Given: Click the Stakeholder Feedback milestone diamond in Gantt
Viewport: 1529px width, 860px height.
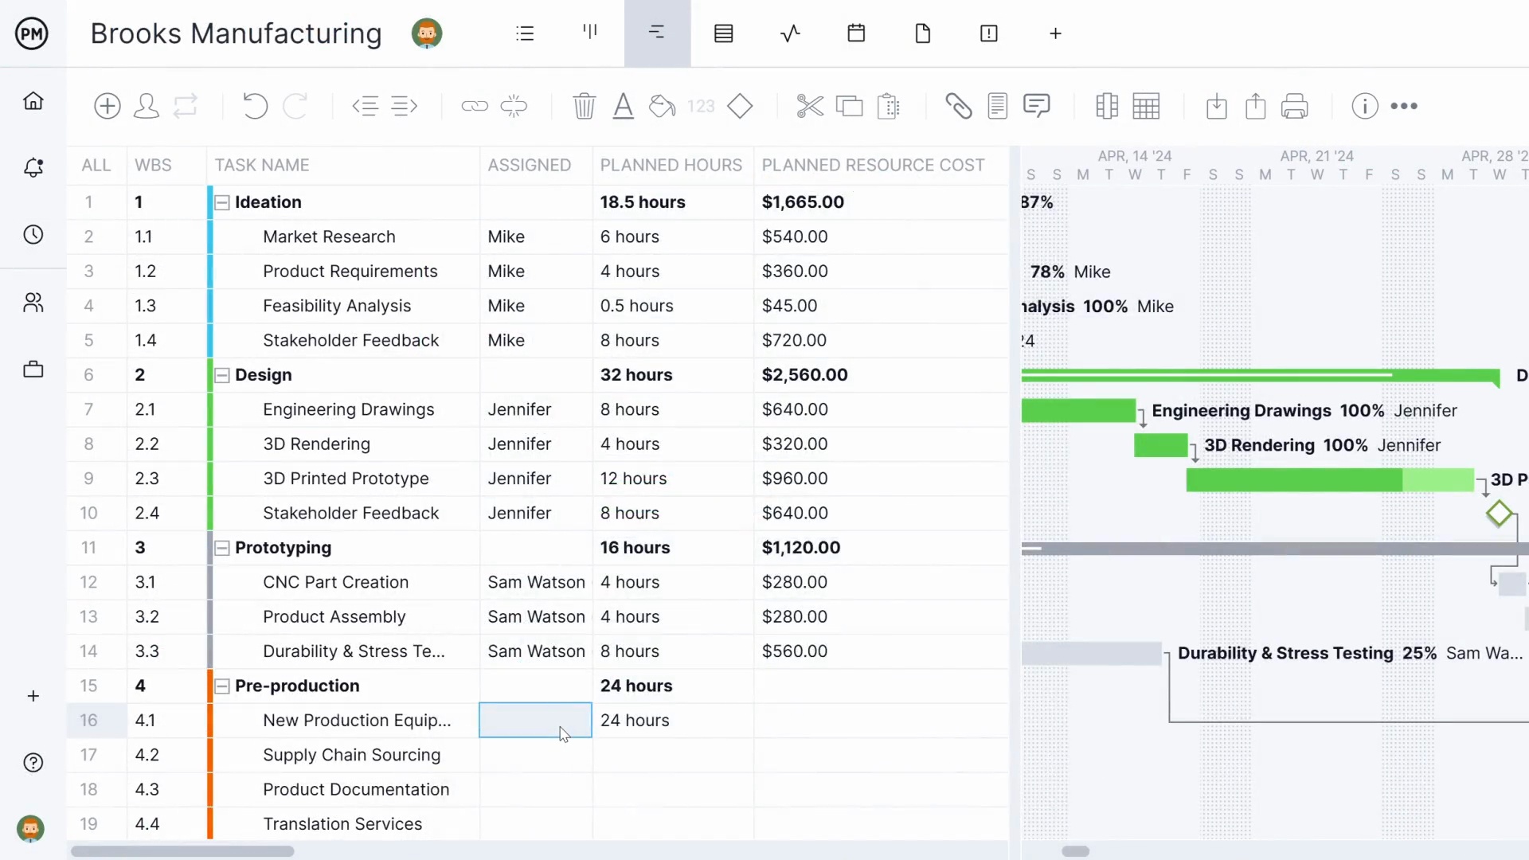Looking at the screenshot, I should (1499, 514).
